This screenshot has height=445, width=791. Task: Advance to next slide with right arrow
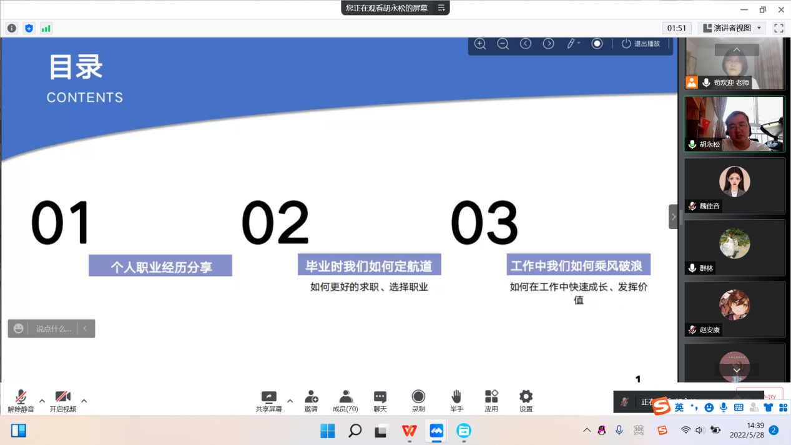pos(548,44)
